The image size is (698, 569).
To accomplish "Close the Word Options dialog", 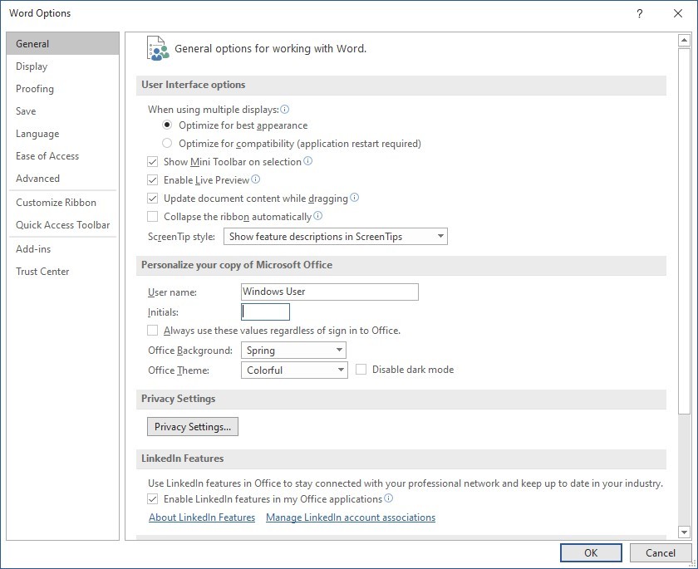I will (x=677, y=13).
